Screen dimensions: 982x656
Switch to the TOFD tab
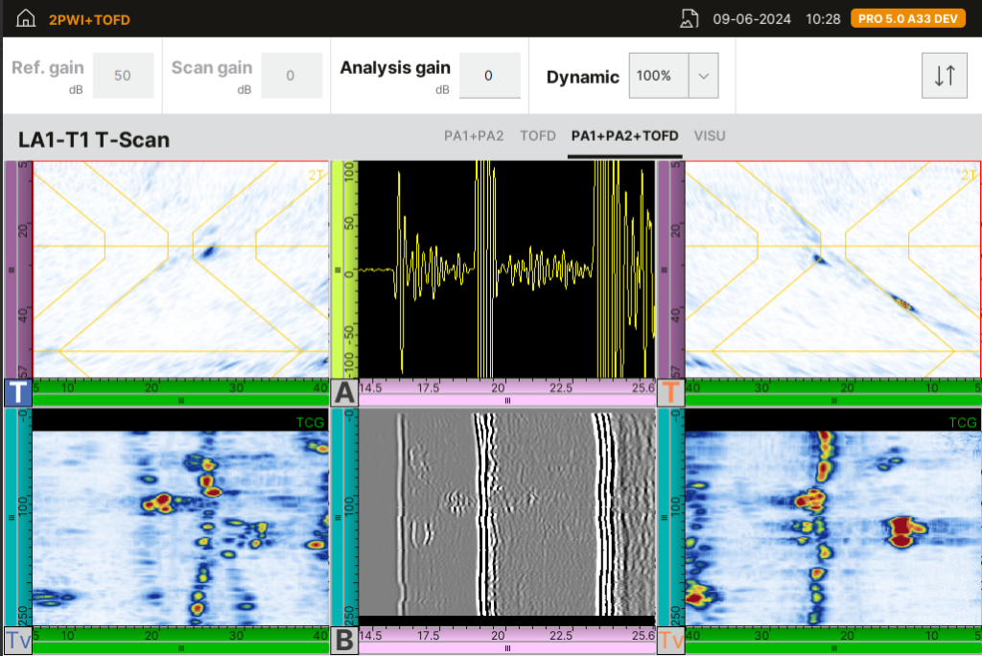537,136
